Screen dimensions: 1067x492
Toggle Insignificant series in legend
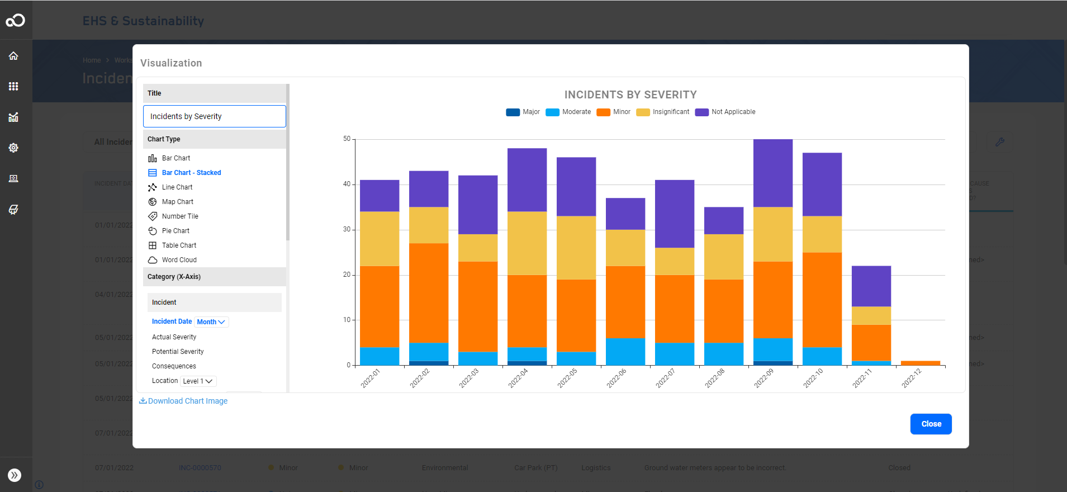pyautogui.click(x=662, y=112)
